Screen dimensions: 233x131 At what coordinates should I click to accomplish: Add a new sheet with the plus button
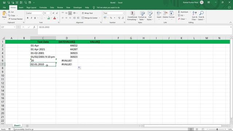pos(27,126)
